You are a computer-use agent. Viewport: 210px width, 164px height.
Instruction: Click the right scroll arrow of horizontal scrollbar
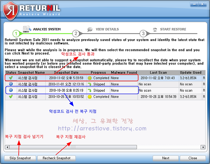coord(203,147)
